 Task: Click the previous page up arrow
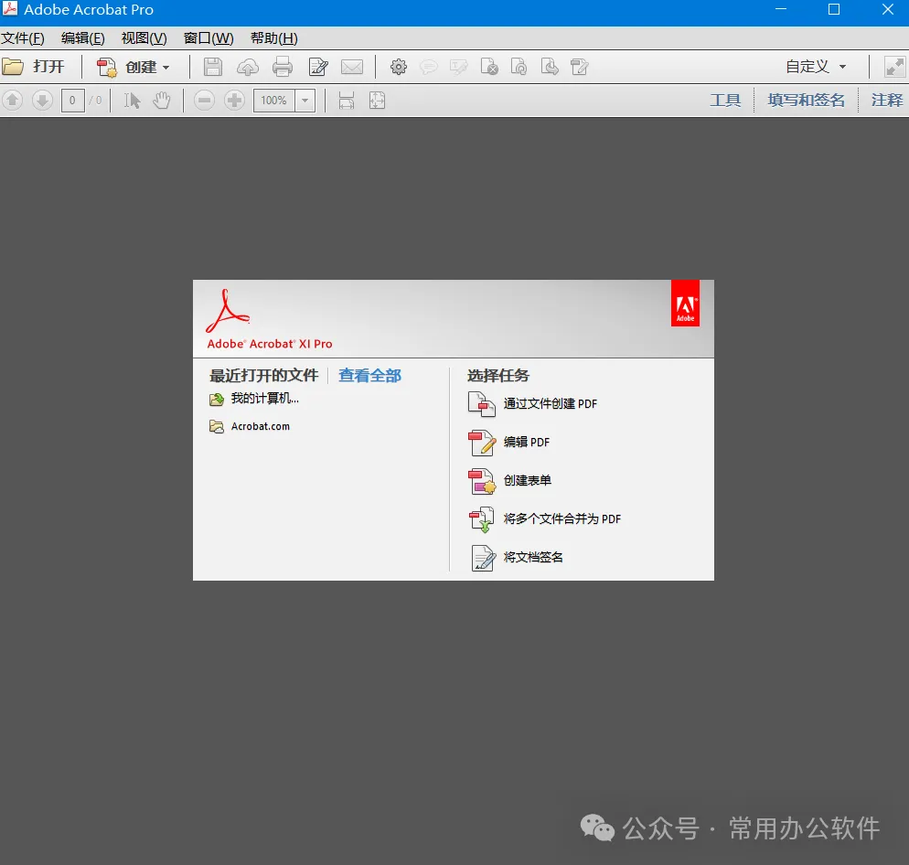coord(13,101)
